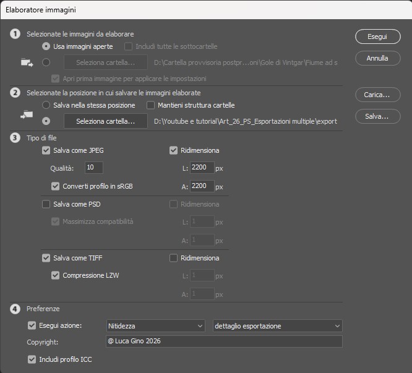412x373 pixels.
Task: Click the "Carica..." button
Action: click(x=377, y=95)
